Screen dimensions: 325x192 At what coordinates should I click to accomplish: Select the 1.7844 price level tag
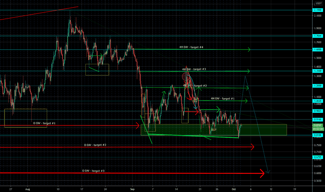pos(318,36)
